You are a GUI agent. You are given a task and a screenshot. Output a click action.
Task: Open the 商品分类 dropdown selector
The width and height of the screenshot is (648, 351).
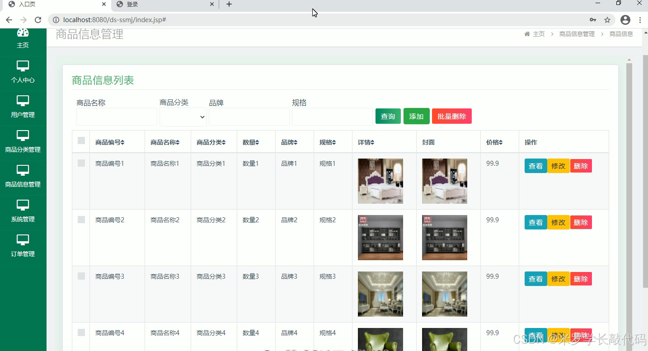[x=183, y=117]
